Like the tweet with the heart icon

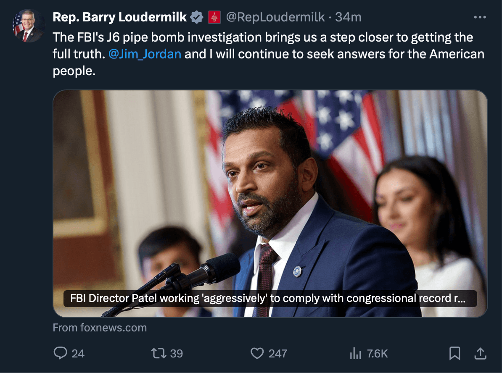point(257,353)
